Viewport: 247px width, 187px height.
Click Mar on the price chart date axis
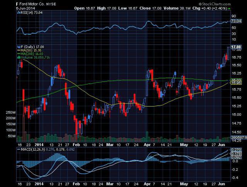[110, 145]
